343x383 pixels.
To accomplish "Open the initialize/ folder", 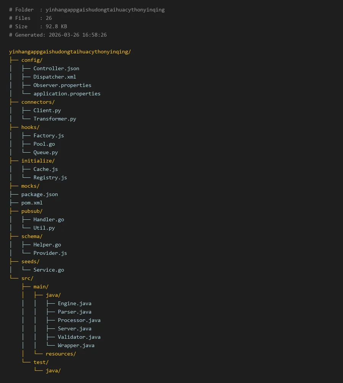I will tap(38, 161).
